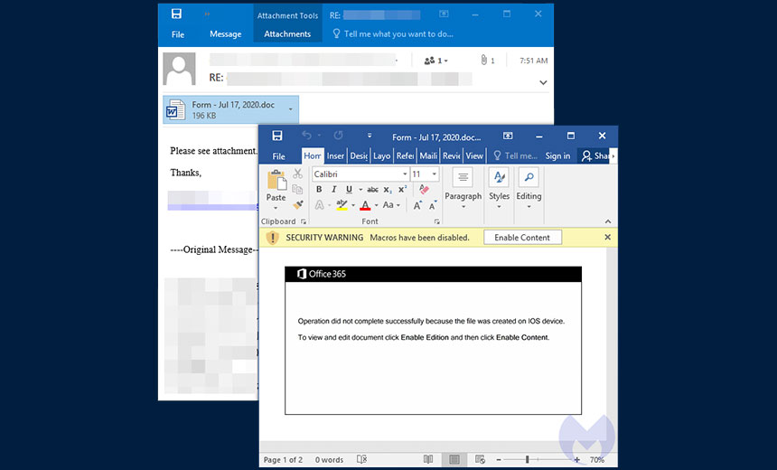
Task: Open the font color dropdown arrow
Action: 377,205
